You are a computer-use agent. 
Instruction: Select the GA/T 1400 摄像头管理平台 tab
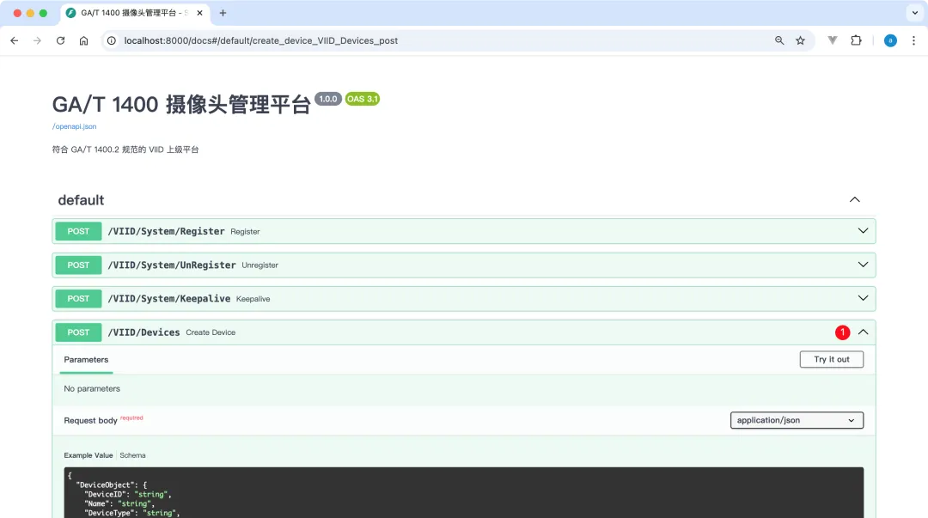pyautogui.click(x=135, y=13)
